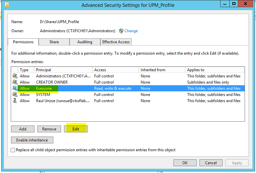Select the SYSTEM principal row

click(128, 95)
